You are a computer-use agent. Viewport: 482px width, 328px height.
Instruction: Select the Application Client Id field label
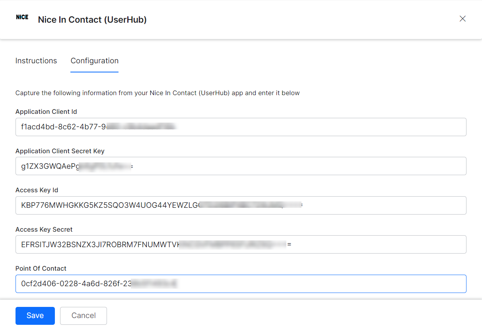(x=46, y=111)
